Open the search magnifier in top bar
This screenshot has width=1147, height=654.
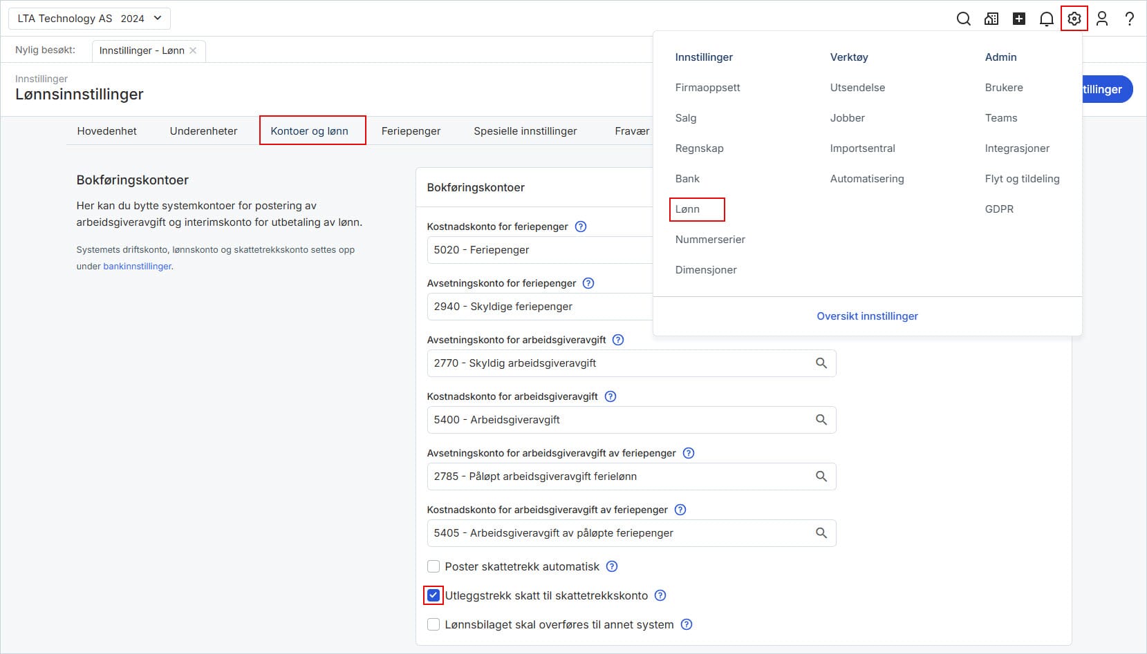963,19
